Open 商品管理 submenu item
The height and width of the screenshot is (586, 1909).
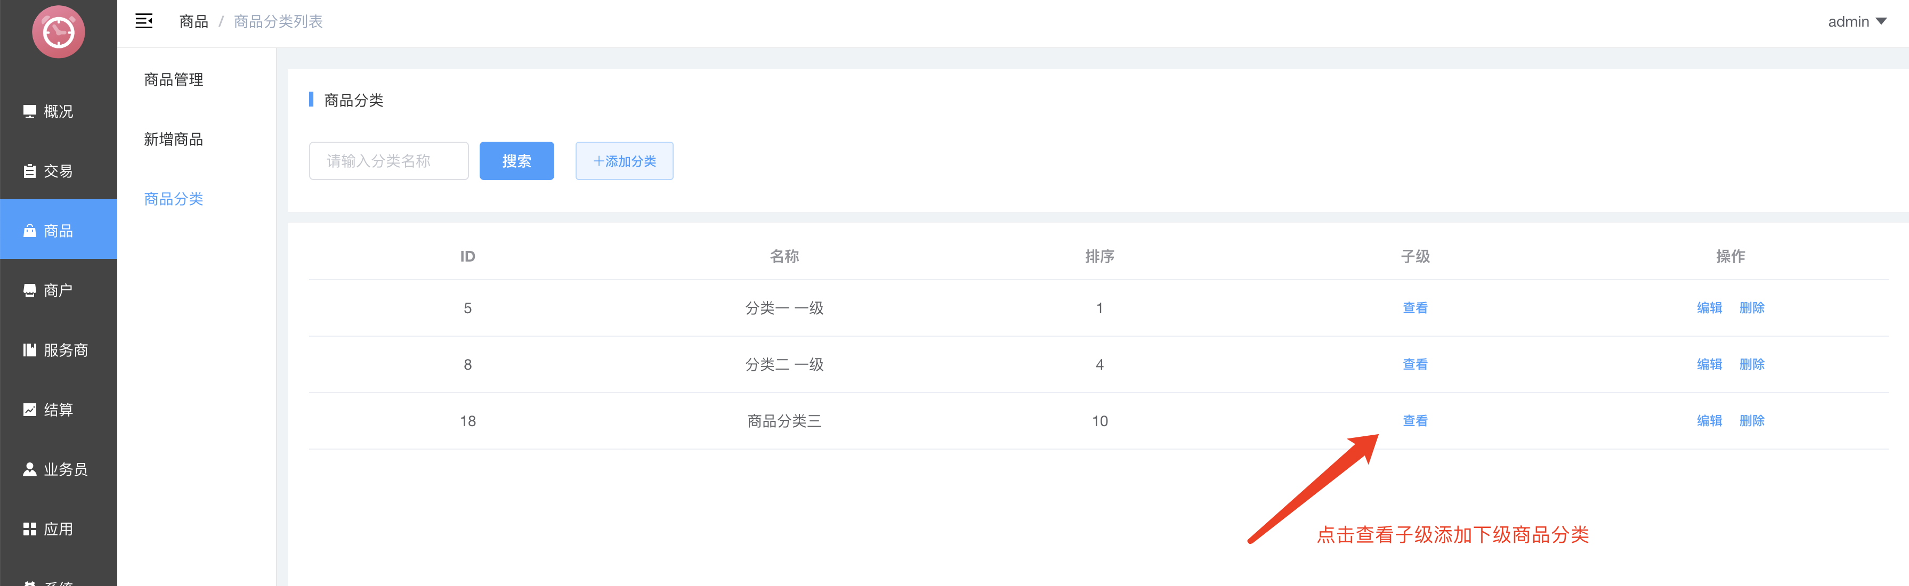pyautogui.click(x=173, y=79)
